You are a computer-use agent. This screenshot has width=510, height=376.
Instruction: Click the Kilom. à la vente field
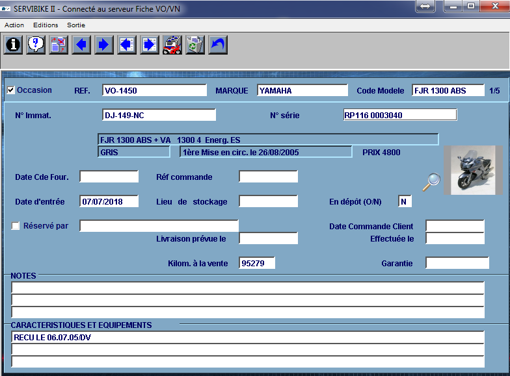click(257, 263)
